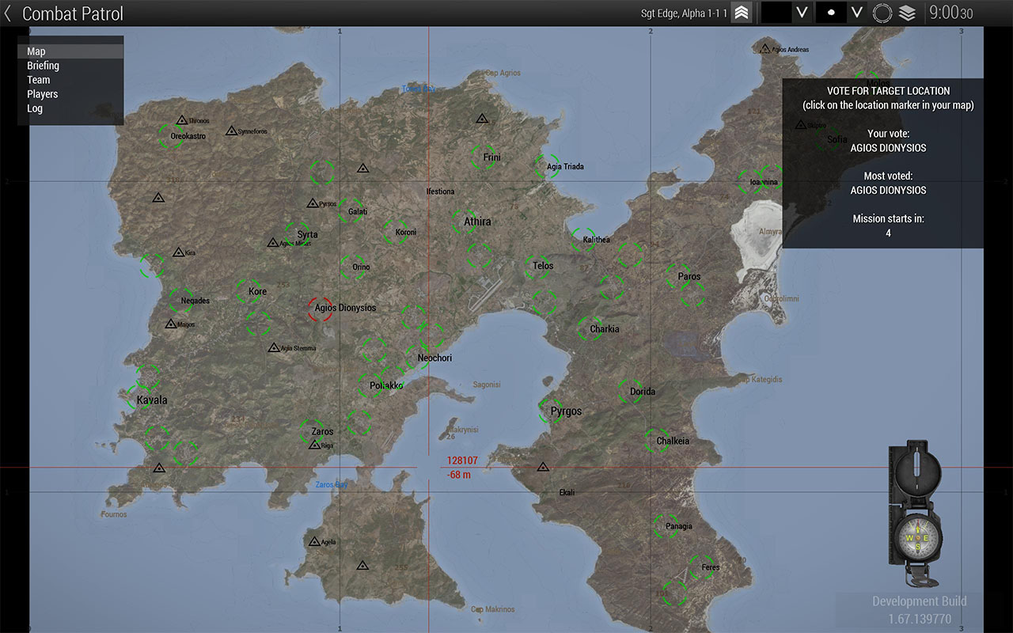The width and height of the screenshot is (1013, 633).
Task: Vote for the Orino location marker
Action: [353, 267]
